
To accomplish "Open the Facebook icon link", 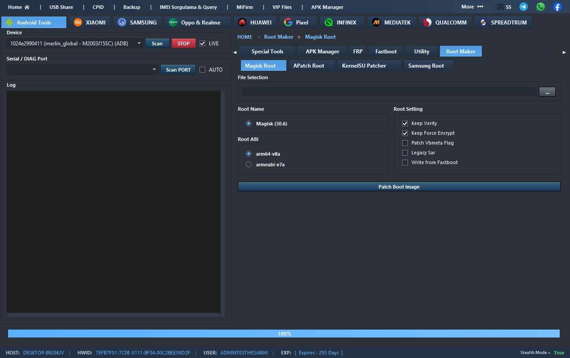I will click(x=557, y=7).
